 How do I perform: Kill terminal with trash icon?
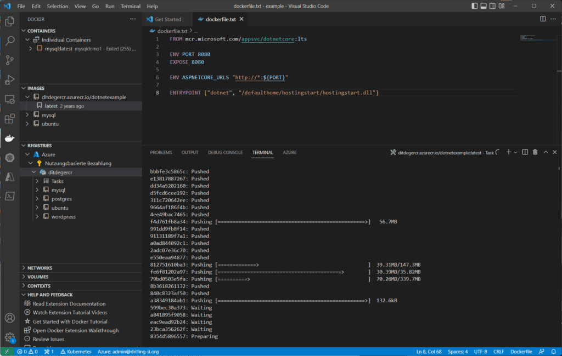tap(535, 152)
